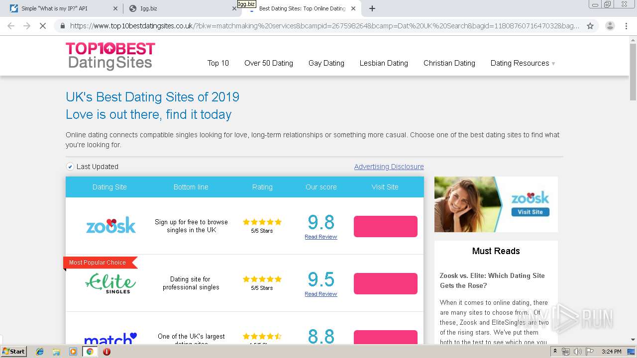Read Review link under 9.5 score

tap(321, 294)
